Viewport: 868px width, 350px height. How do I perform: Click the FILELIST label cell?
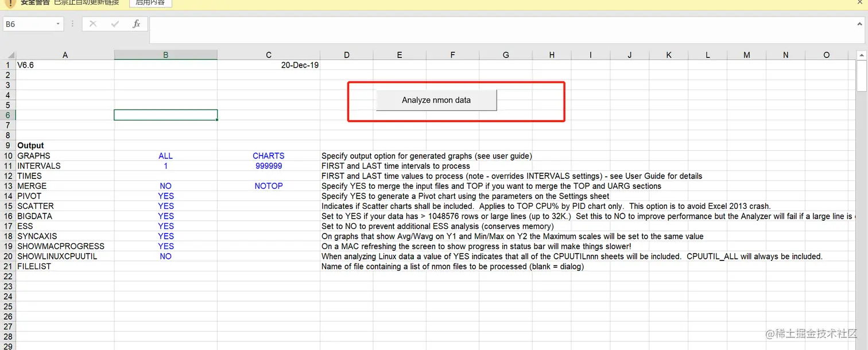(65, 266)
